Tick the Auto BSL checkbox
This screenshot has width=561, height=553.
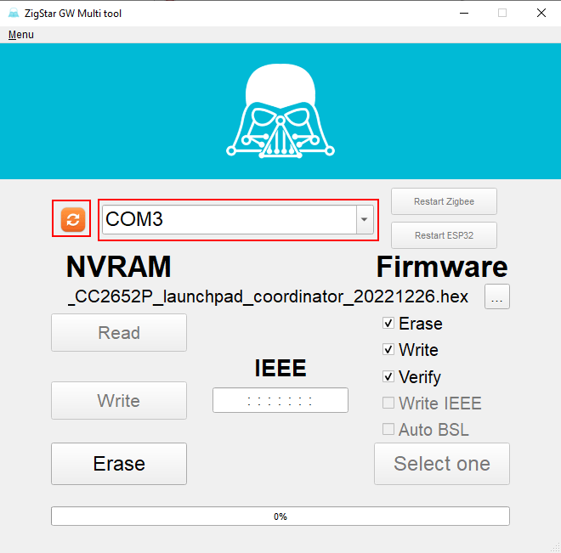pyautogui.click(x=388, y=430)
